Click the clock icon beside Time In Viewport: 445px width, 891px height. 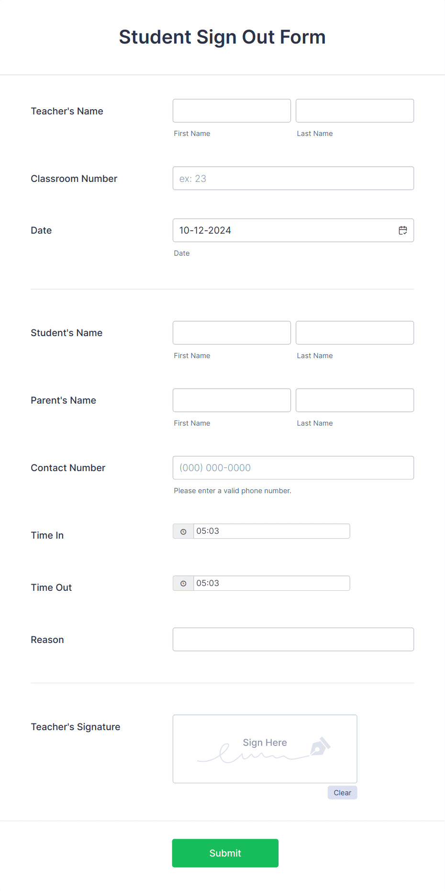coord(183,531)
